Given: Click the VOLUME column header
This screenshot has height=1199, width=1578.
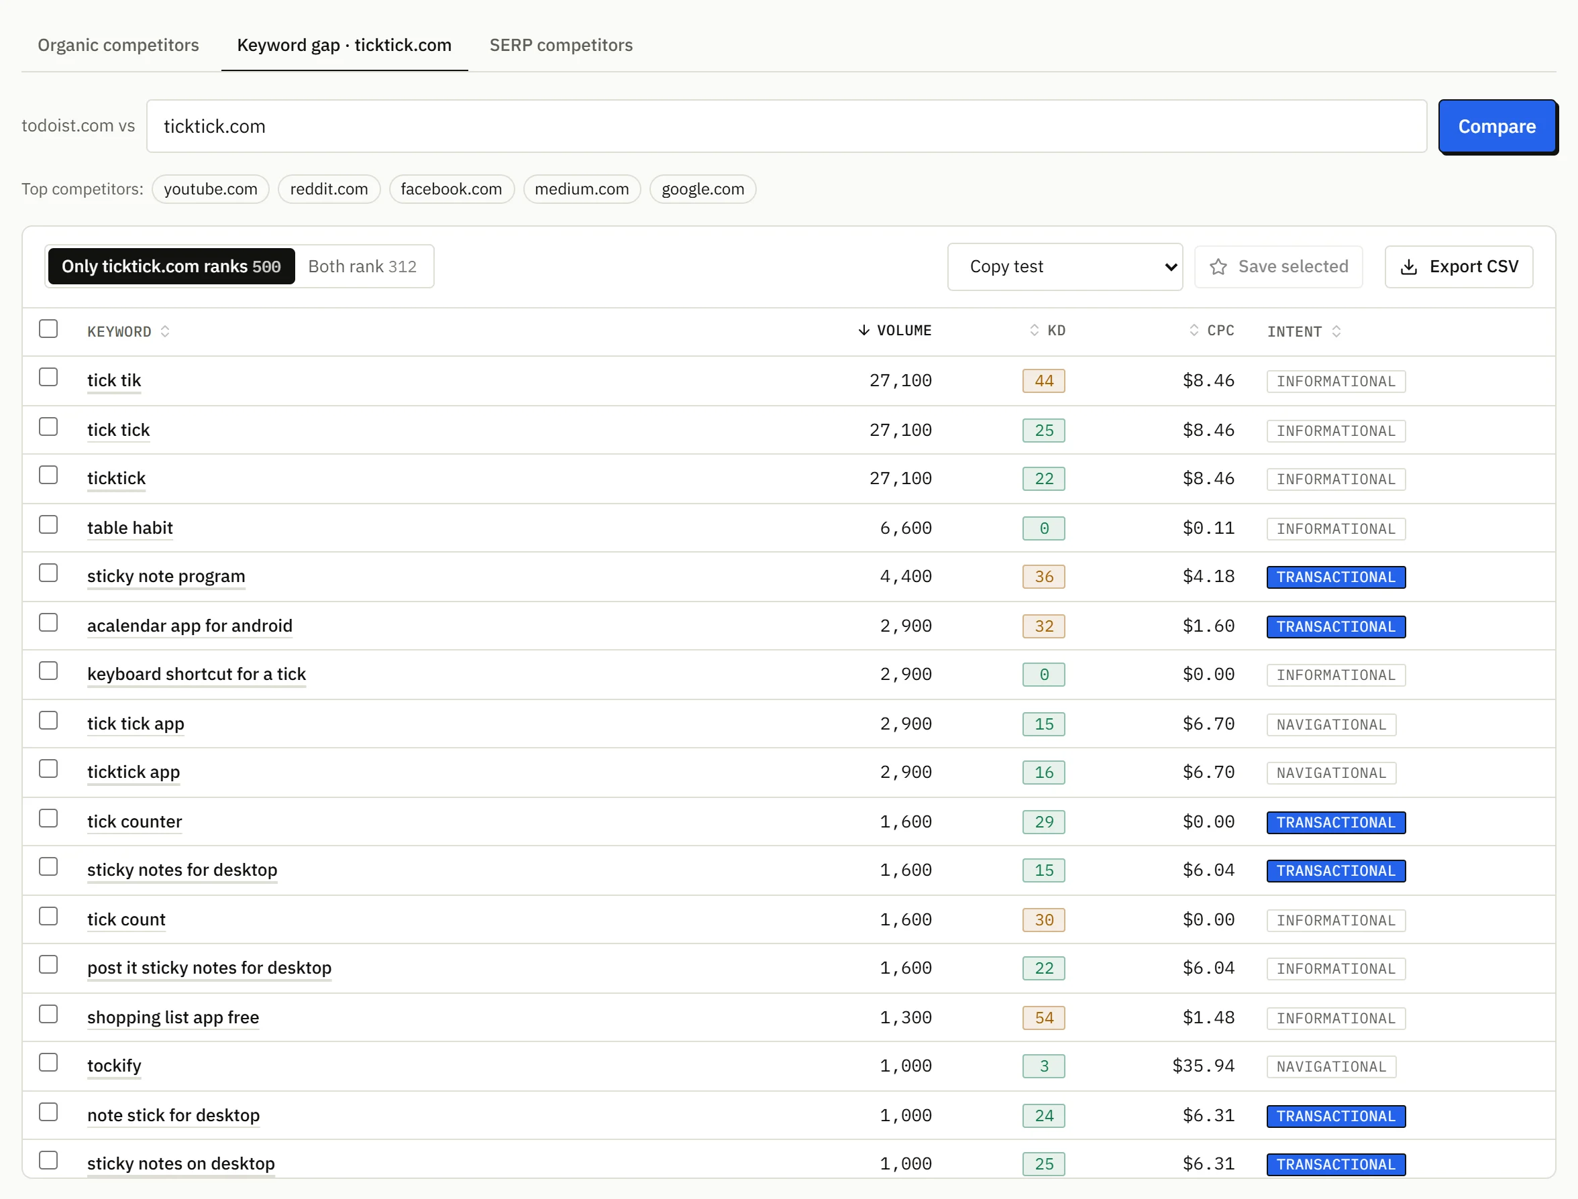Looking at the screenshot, I should tap(896, 331).
